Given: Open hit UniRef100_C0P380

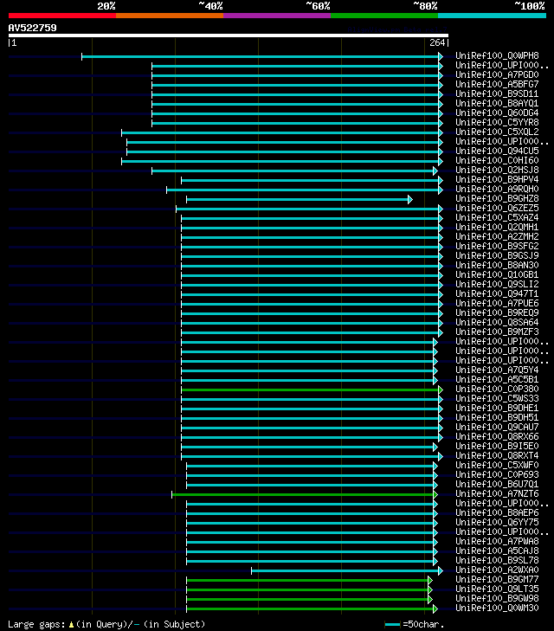Looking at the screenshot, I should click(497, 390).
